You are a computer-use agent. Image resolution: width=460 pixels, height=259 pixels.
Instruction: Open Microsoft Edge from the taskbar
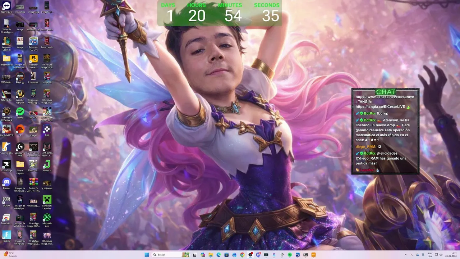(x=218, y=255)
